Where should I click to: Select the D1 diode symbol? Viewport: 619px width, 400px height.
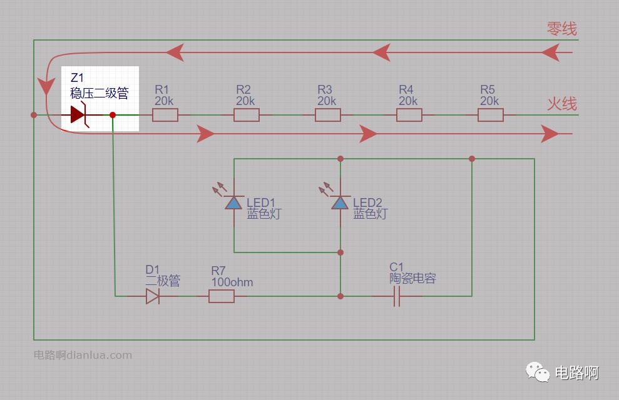pyautogui.click(x=152, y=296)
